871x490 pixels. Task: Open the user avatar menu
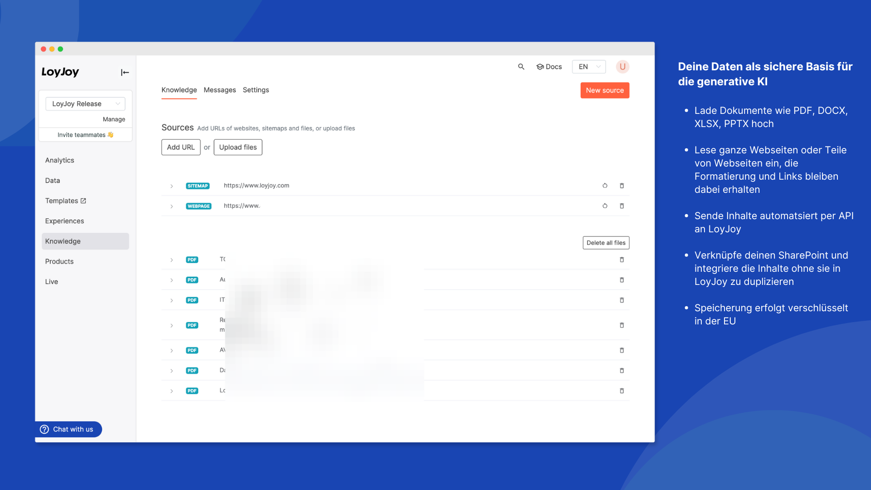tap(622, 67)
